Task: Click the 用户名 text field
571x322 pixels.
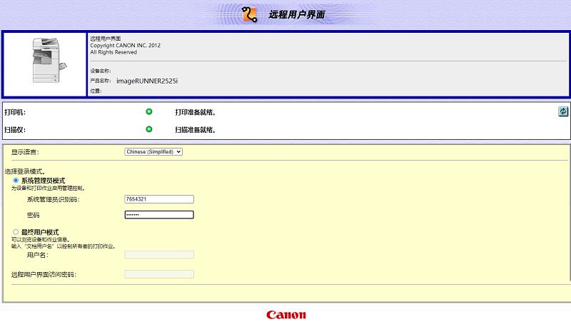Action: pos(159,254)
